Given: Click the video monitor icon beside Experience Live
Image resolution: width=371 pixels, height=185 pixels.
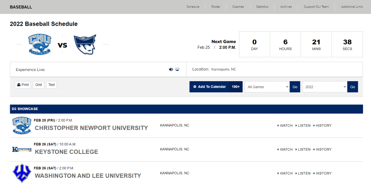Looking at the screenshot, I should [x=177, y=70].
